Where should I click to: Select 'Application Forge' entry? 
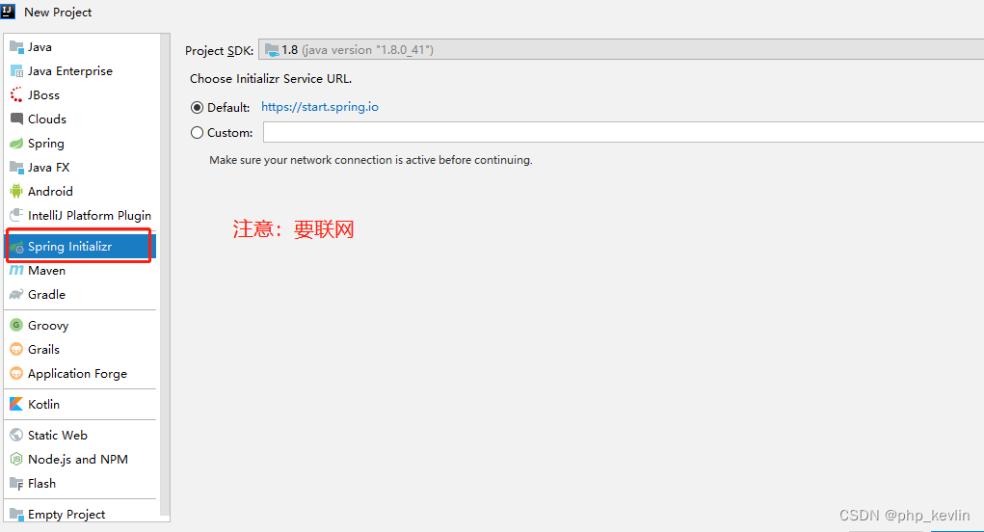[80, 373]
